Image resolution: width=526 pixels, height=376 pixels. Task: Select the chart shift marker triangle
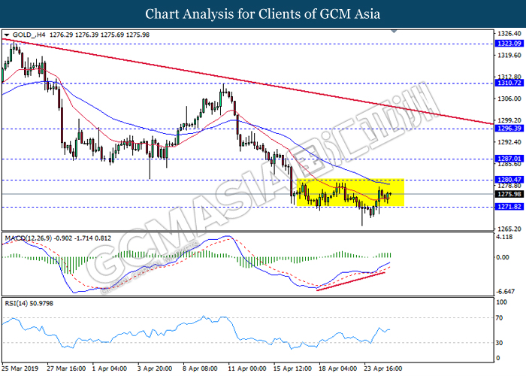394,32
